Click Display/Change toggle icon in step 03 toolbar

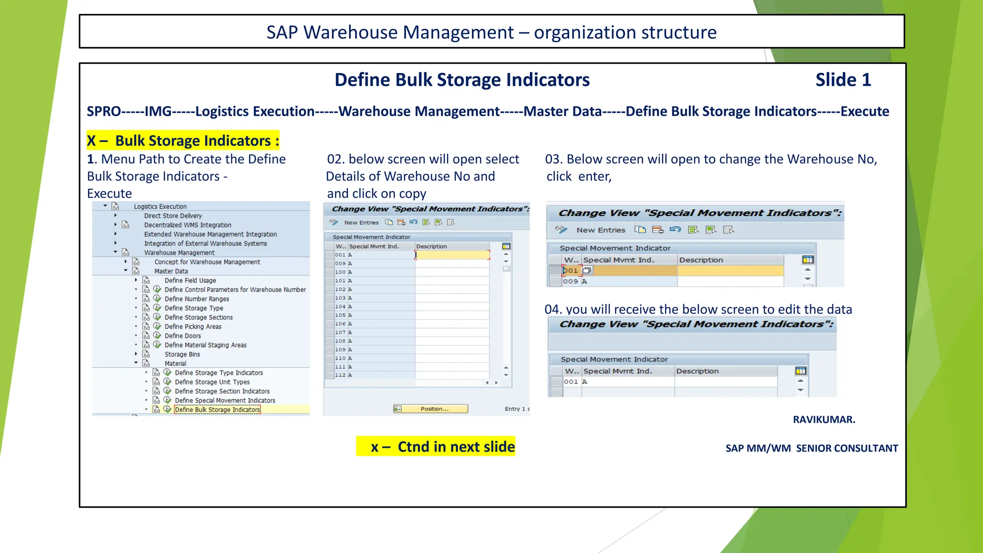[561, 230]
